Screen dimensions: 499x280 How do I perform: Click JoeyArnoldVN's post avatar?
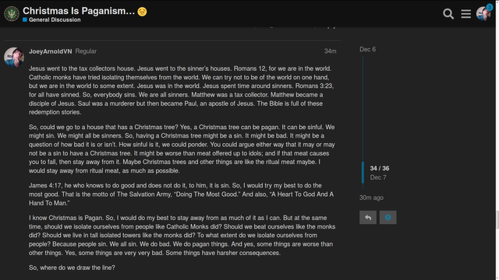(x=14, y=57)
